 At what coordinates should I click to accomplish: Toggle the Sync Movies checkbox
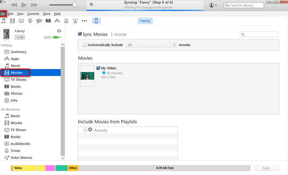pyautogui.click(x=80, y=34)
